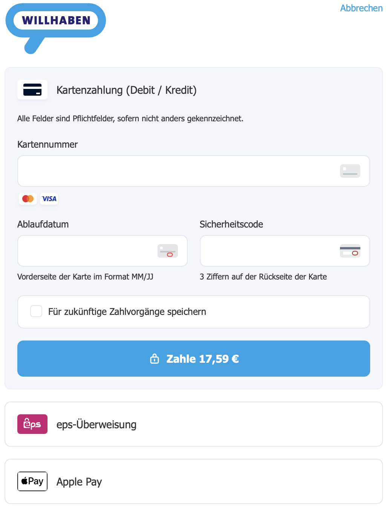
Task: Select the Visa logo icon
Action: click(x=49, y=199)
